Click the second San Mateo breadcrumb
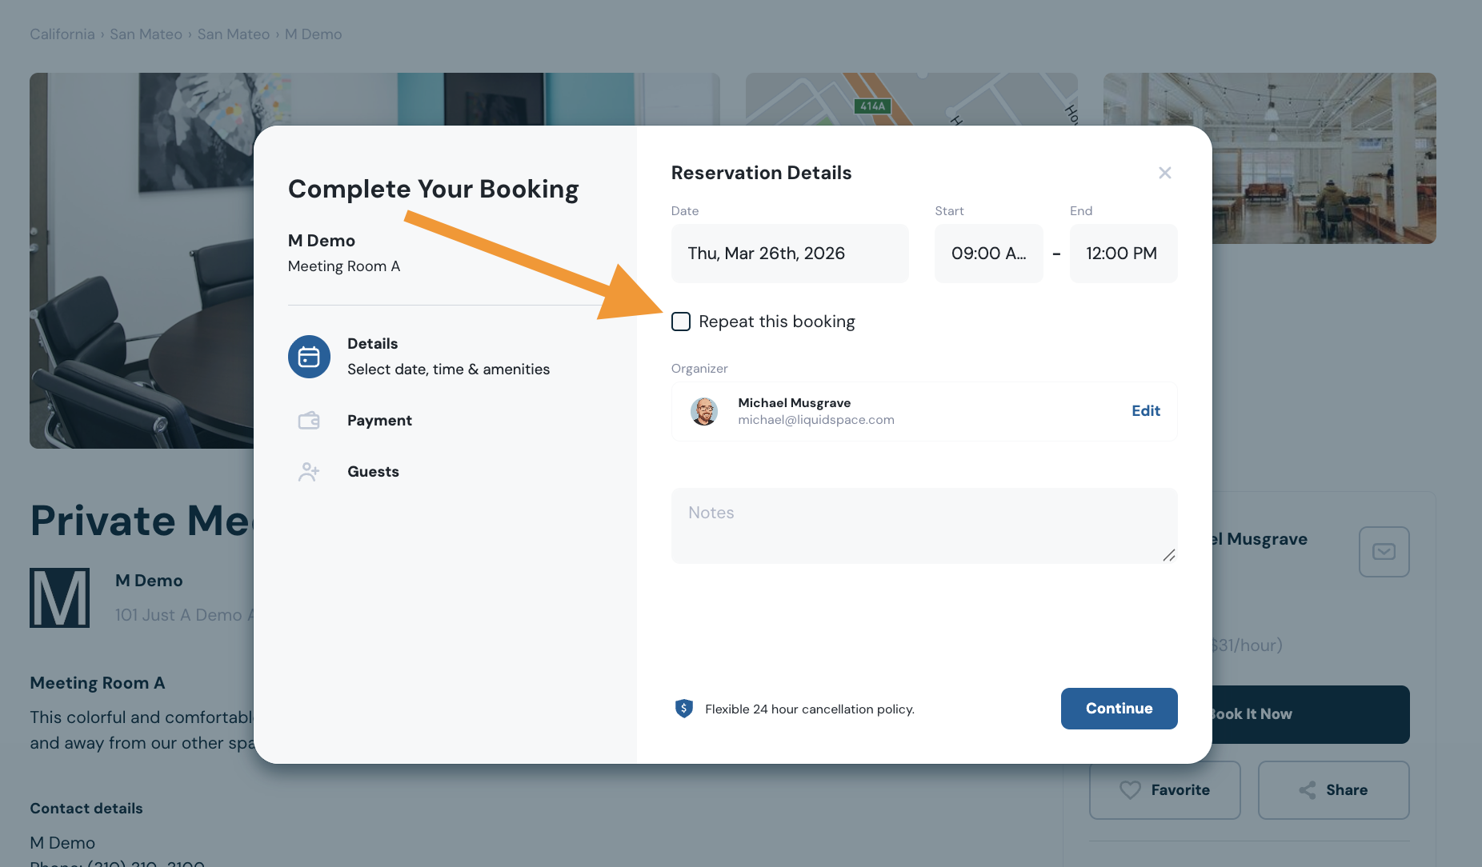1482x867 pixels. [x=234, y=34]
